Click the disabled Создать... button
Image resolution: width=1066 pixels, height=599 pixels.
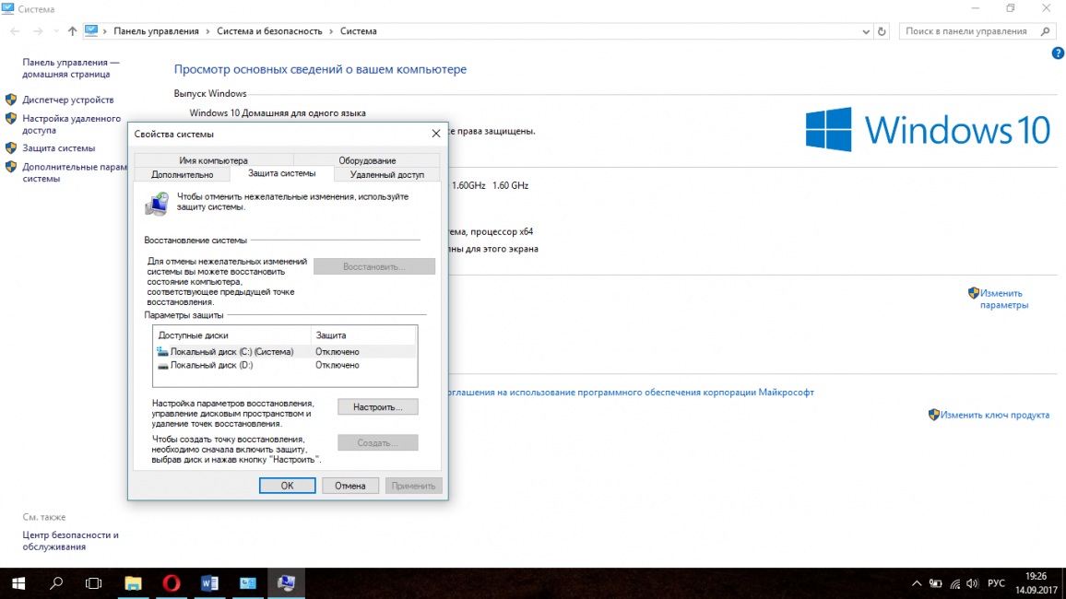tap(378, 442)
